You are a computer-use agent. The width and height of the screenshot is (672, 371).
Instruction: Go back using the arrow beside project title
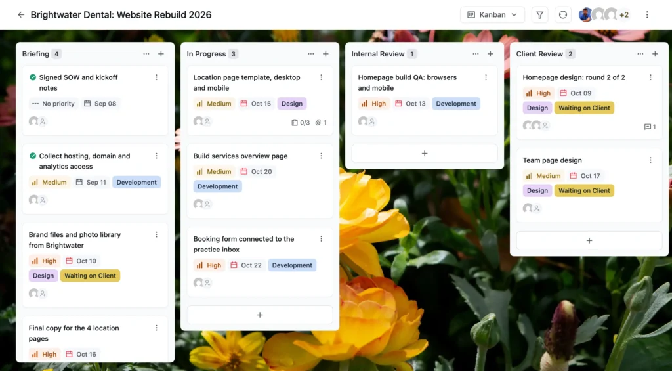coord(20,15)
